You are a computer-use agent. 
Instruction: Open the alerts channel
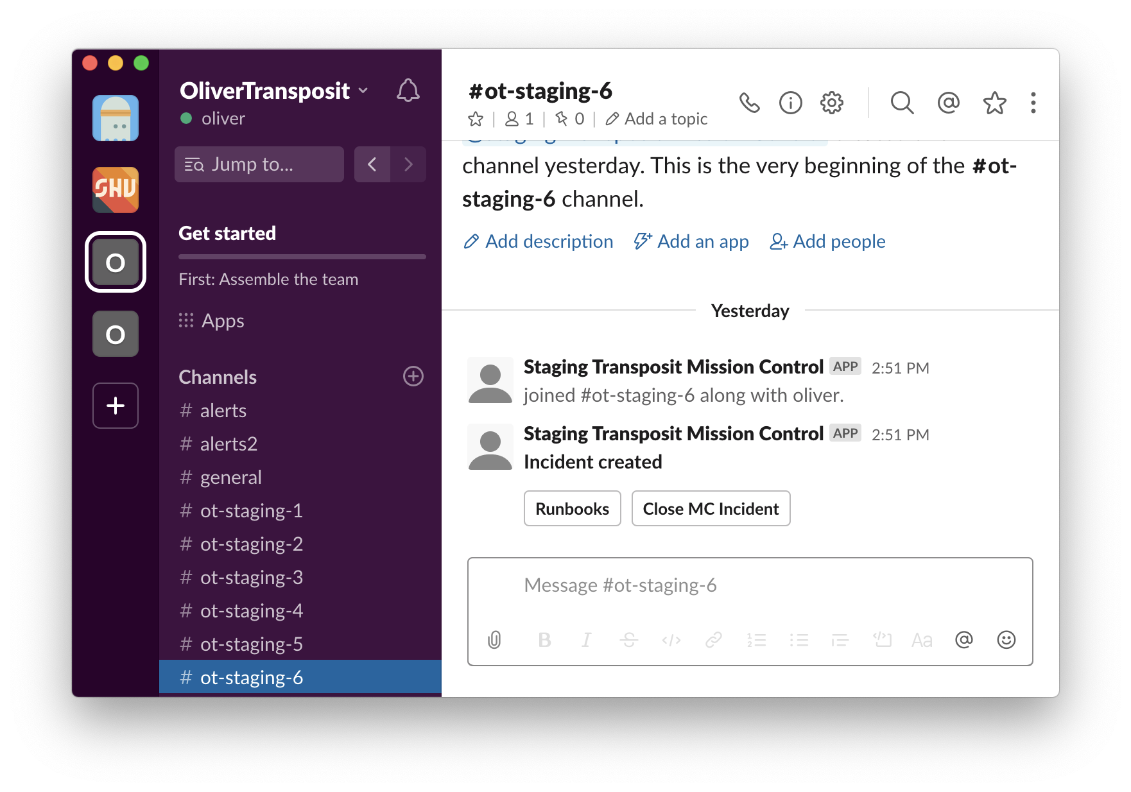tap(300, 411)
